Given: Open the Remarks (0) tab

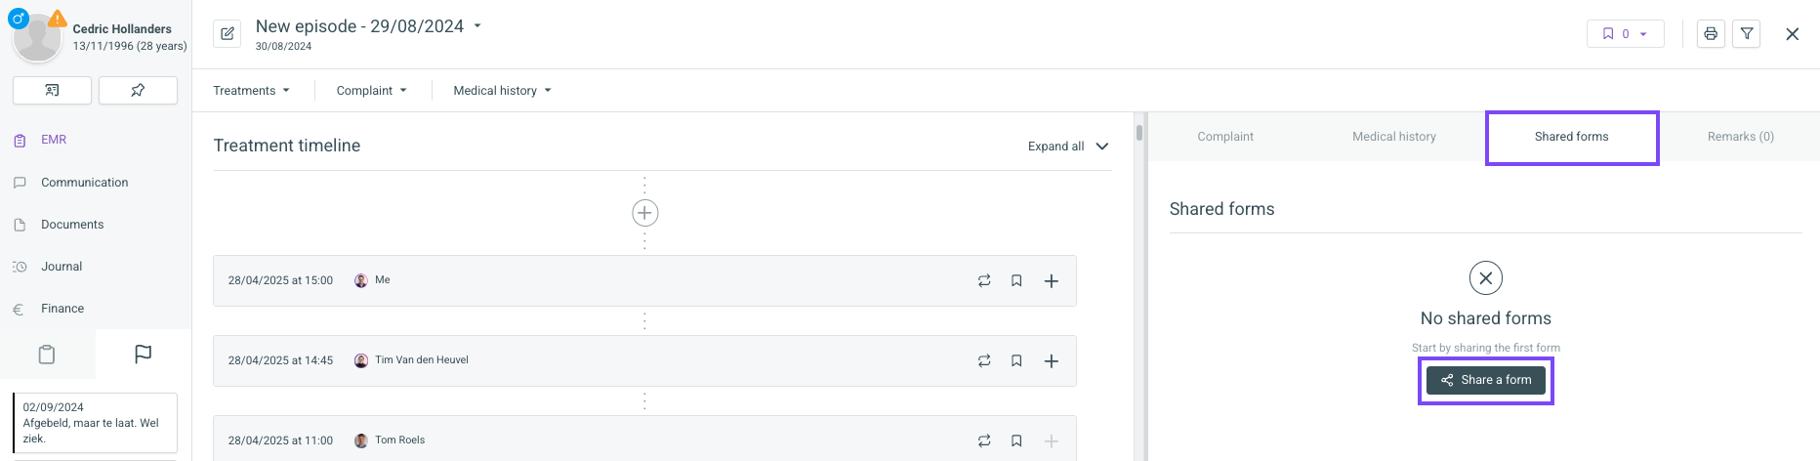Looking at the screenshot, I should pyautogui.click(x=1740, y=137).
